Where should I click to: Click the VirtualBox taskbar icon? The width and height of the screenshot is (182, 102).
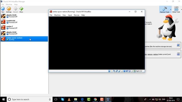pyautogui.click(x=108, y=99)
